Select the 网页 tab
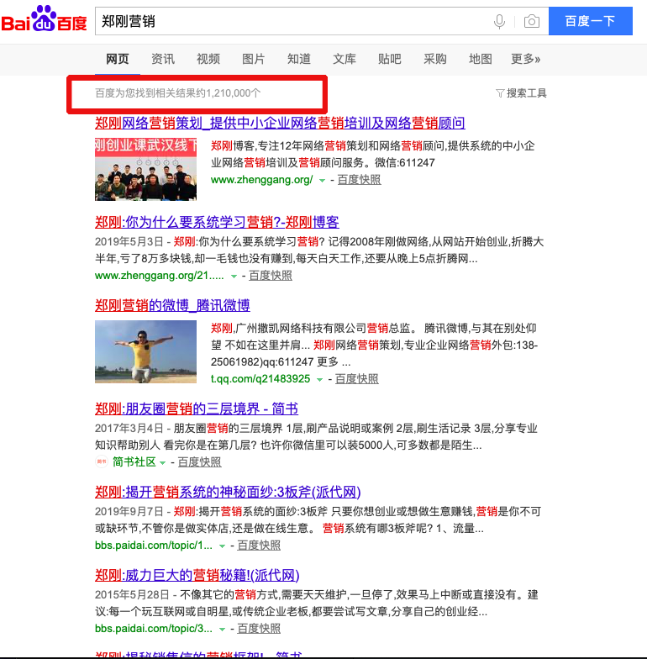647x659 pixels. 118,59
